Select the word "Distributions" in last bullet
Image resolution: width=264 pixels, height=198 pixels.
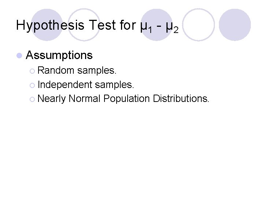[180, 98]
